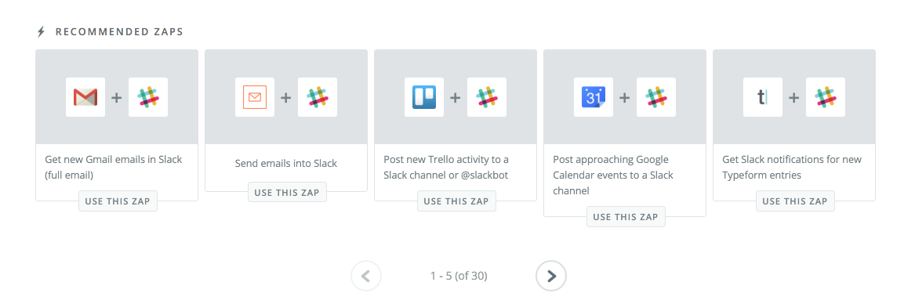
Task: Click the Trello board icon
Action: click(x=423, y=97)
